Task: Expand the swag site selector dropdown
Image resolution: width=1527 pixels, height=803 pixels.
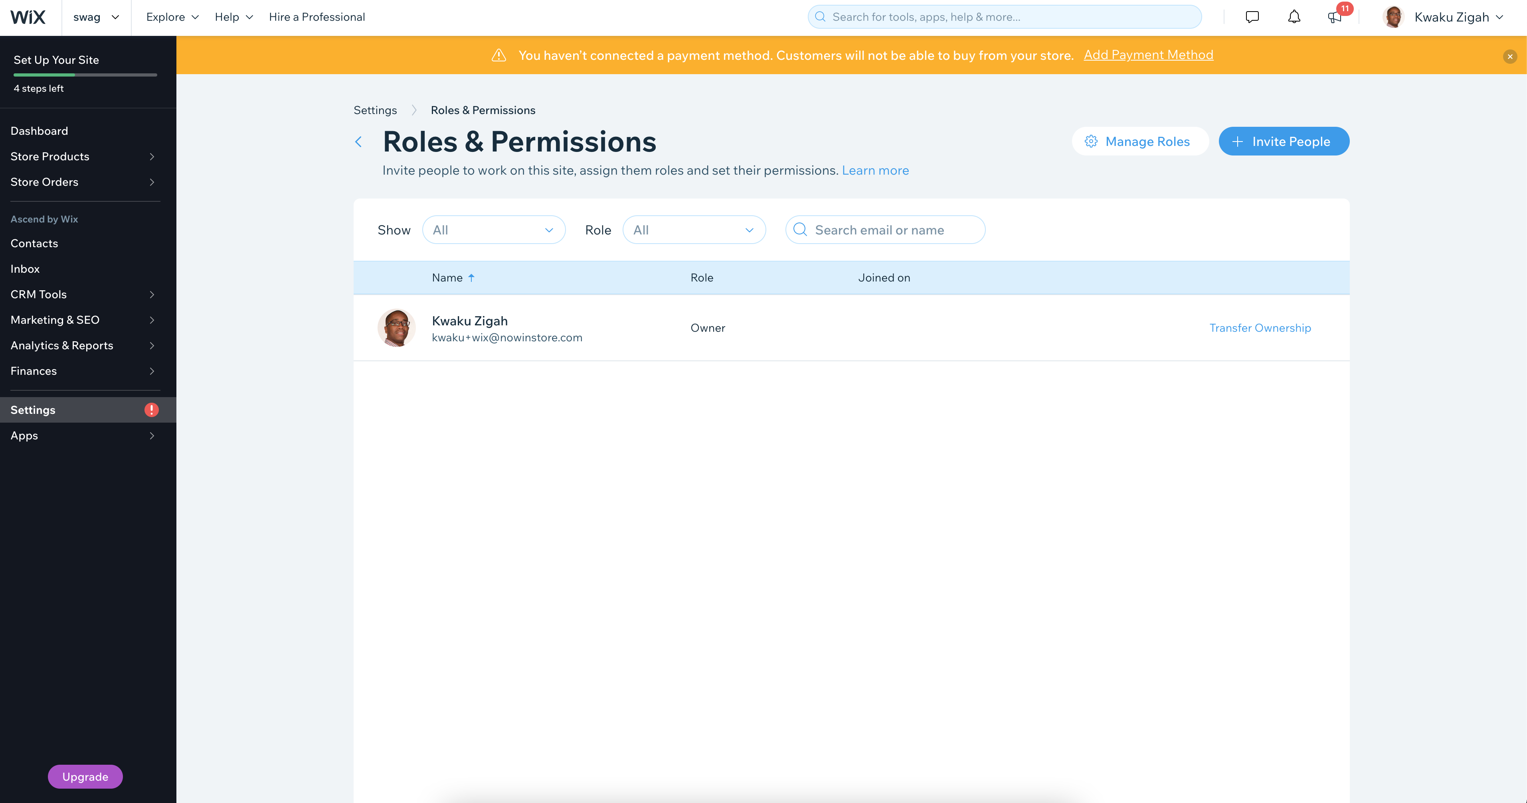Action: click(x=96, y=17)
